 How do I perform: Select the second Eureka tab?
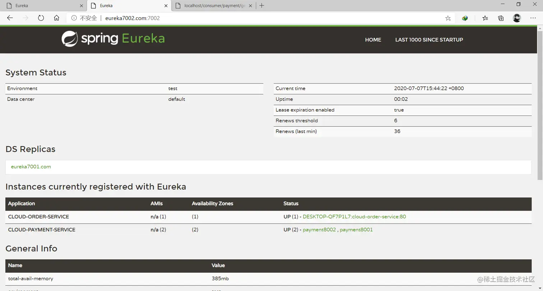[129, 6]
